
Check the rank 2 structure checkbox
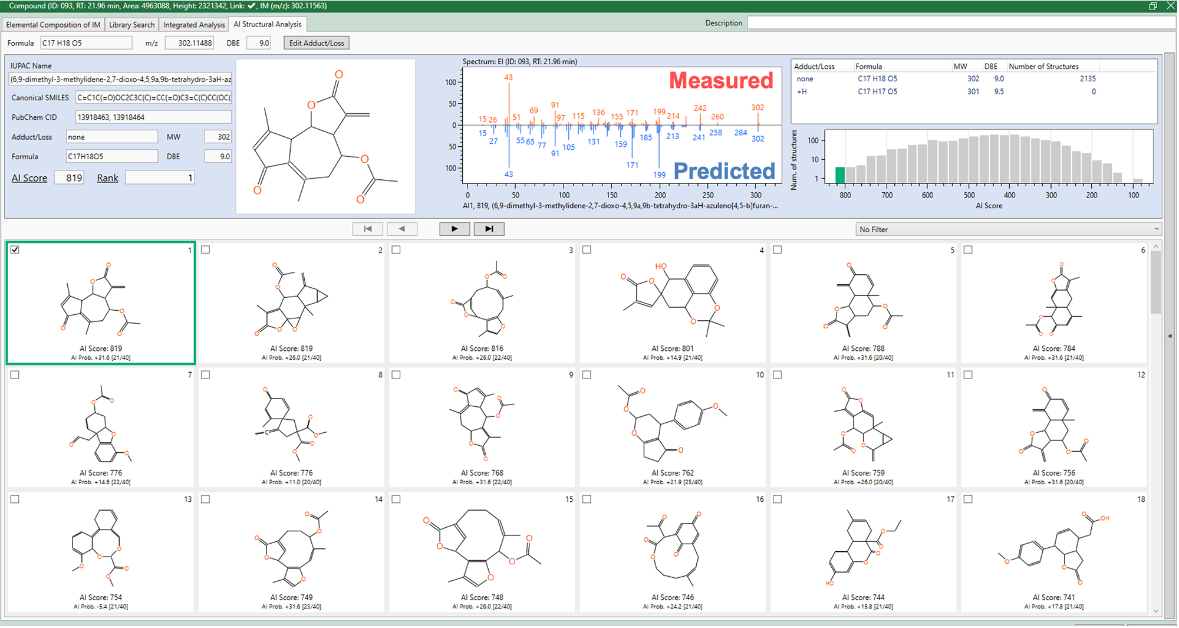tap(205, 250)
